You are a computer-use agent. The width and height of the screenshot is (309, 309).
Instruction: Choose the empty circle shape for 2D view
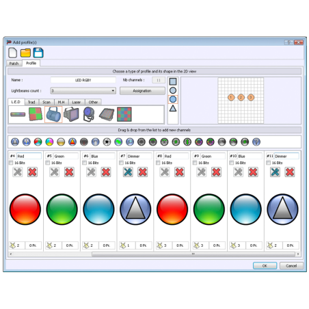click(x=173, y=90)
